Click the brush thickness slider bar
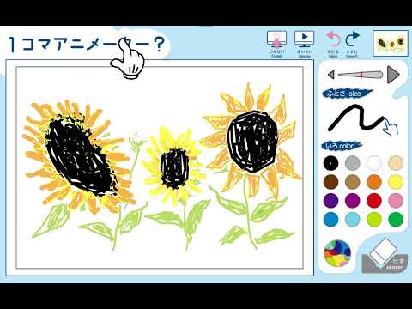The width and height of the screenshot is (412, 309). [360, 75]
